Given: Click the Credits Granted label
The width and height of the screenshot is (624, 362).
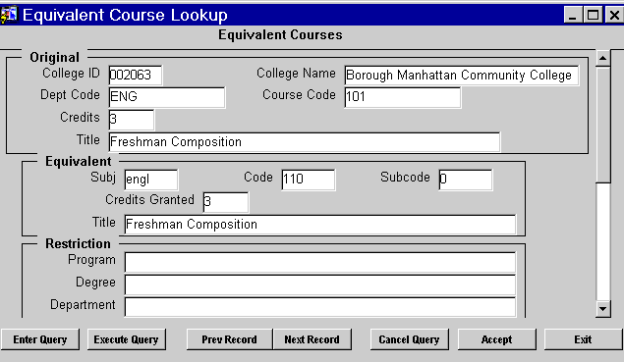Looking at the screenshot, I should click(x=149, y=200).
